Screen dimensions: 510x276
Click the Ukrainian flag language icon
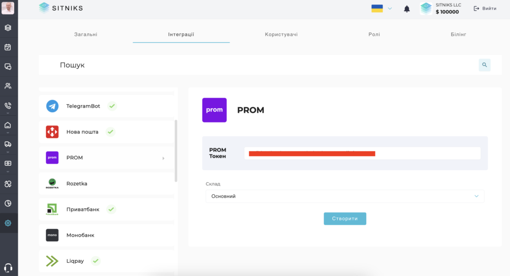pos(377,9)
